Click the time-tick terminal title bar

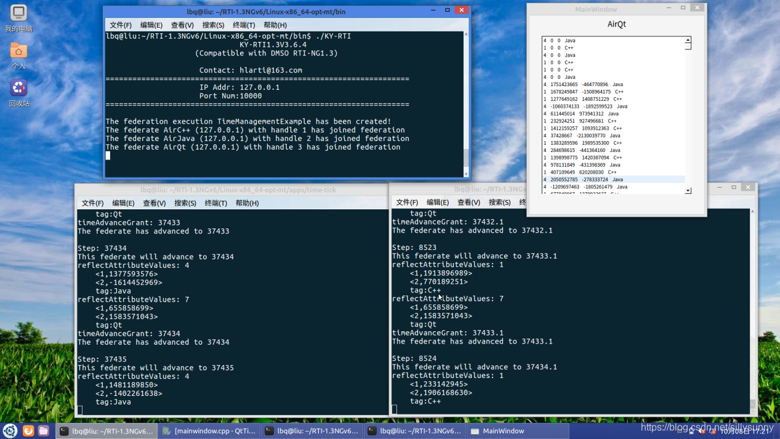tap(238, 190)
